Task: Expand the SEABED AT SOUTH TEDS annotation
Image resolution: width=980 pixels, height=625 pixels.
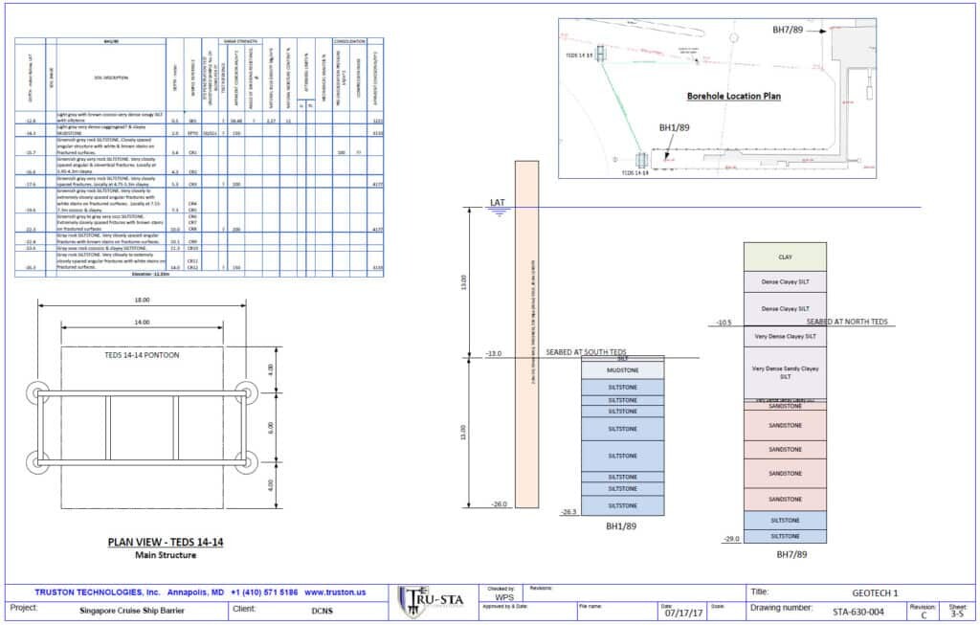Action: coord(585,352)
